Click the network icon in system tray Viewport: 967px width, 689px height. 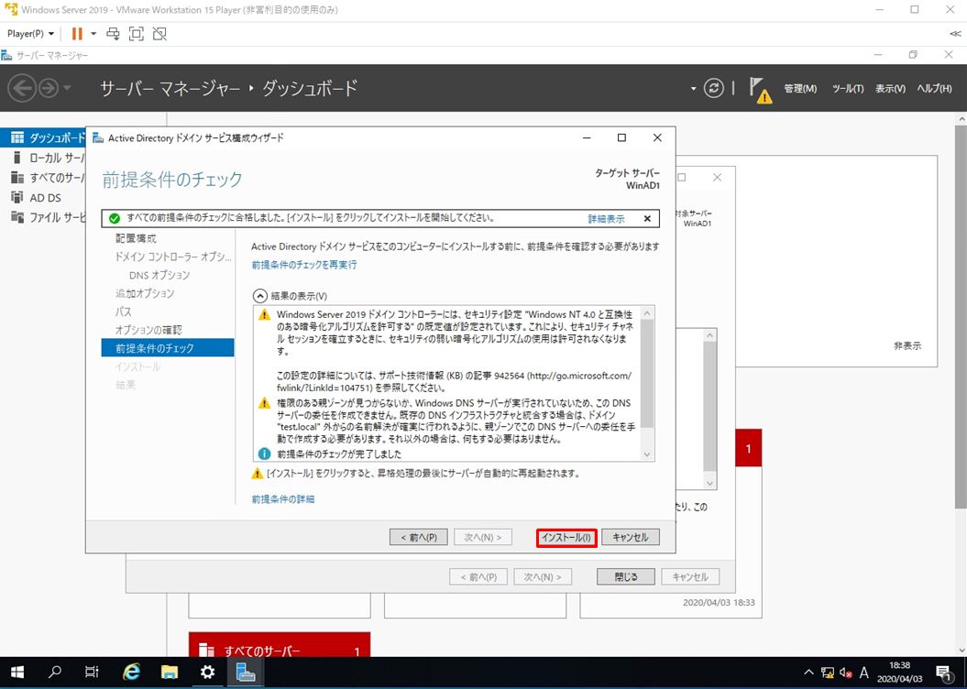[x=828, y=673]
